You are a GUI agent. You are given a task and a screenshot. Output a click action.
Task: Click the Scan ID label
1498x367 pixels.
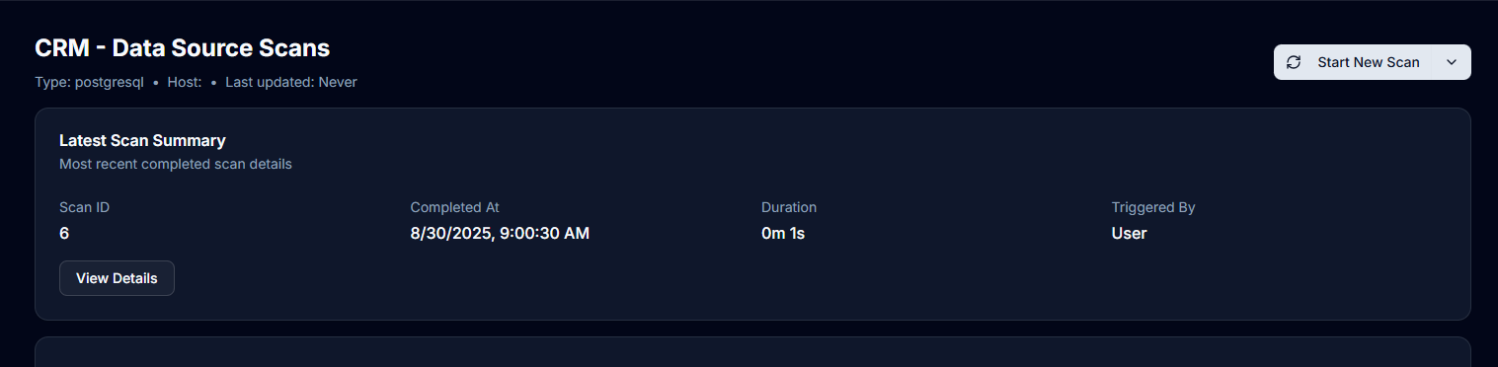tap(84, 207)
